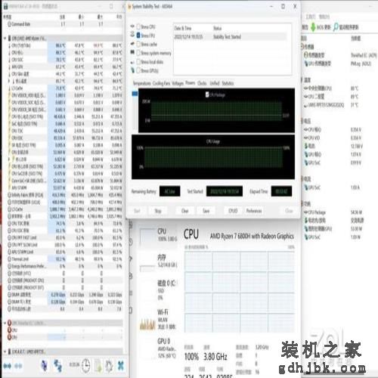
Task: Click the AC Line battery status field
Action: point(169,191)
